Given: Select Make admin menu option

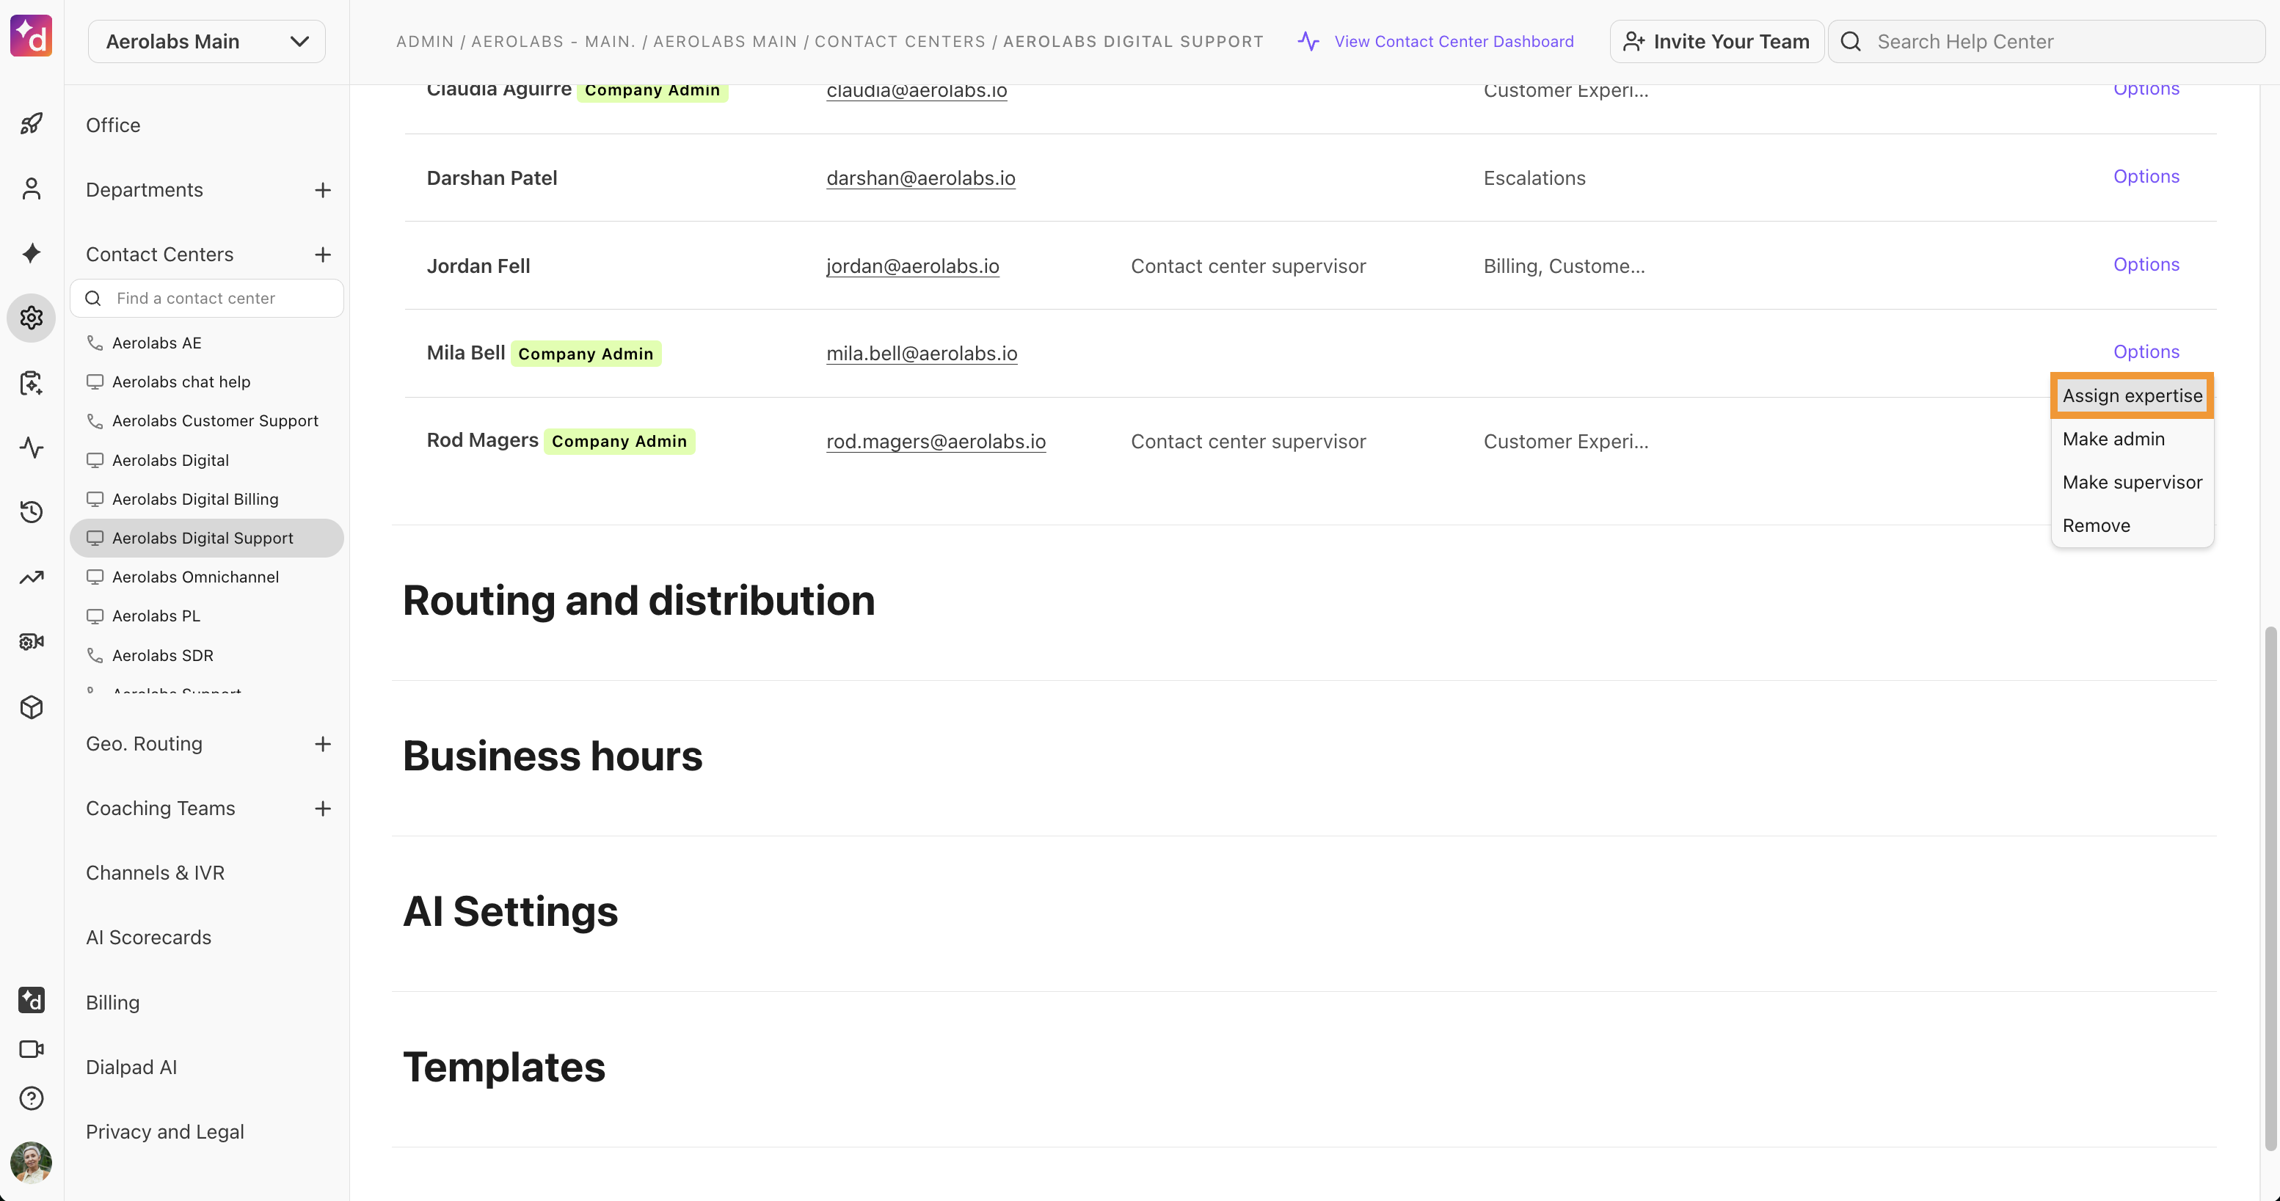Looking at the screenshot, I should tap(2113, 439).
